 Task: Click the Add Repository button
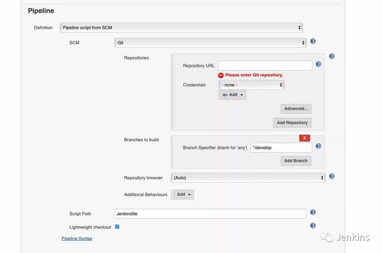pyautogui.click(x=292, y=123)
